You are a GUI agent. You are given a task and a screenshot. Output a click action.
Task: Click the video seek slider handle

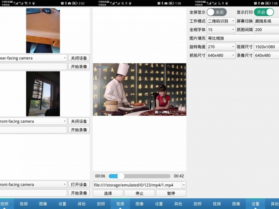[121, 176]
